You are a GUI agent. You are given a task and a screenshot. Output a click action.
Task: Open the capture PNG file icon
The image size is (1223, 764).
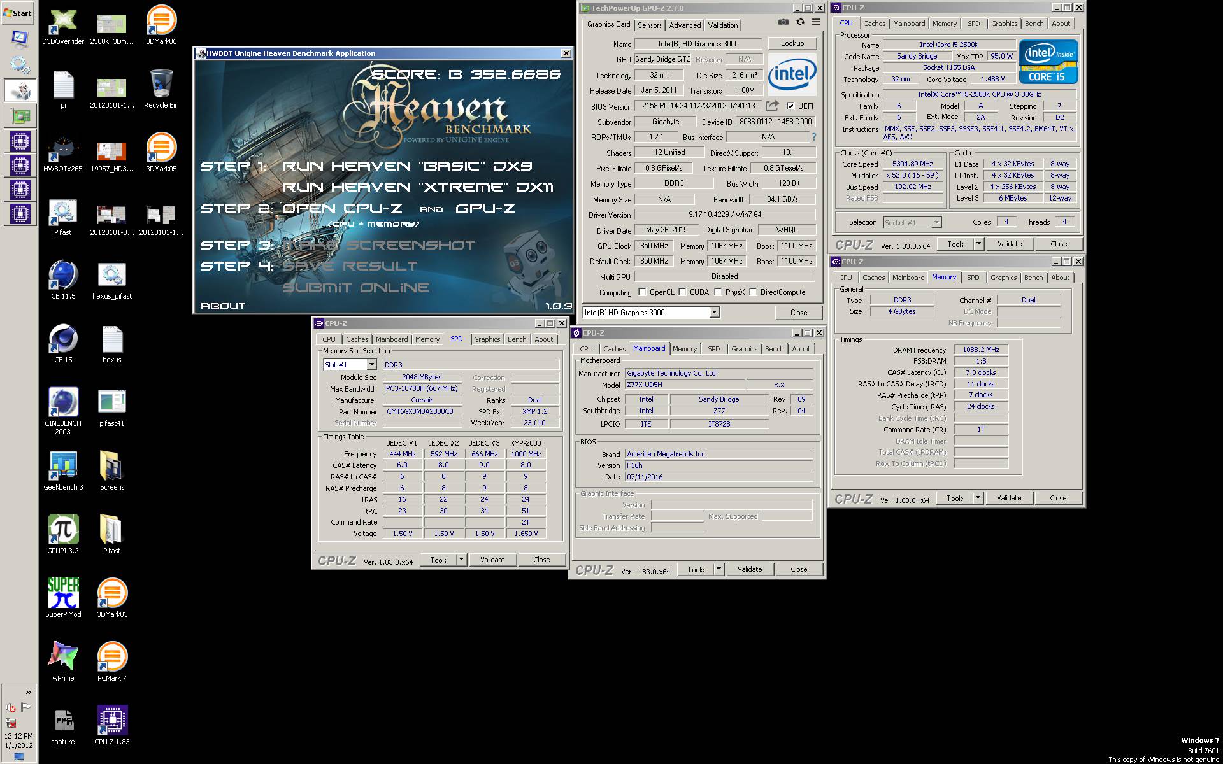(63, 726)
